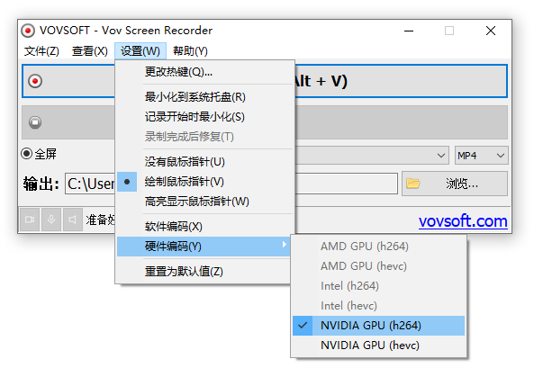Choose 软件编码(X) encoding
Viewport: 534px width, 368px height.
click(205, 227)
